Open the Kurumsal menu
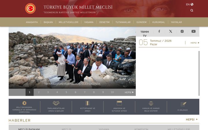This screenshot has width=208, height=130. [159, 22]
